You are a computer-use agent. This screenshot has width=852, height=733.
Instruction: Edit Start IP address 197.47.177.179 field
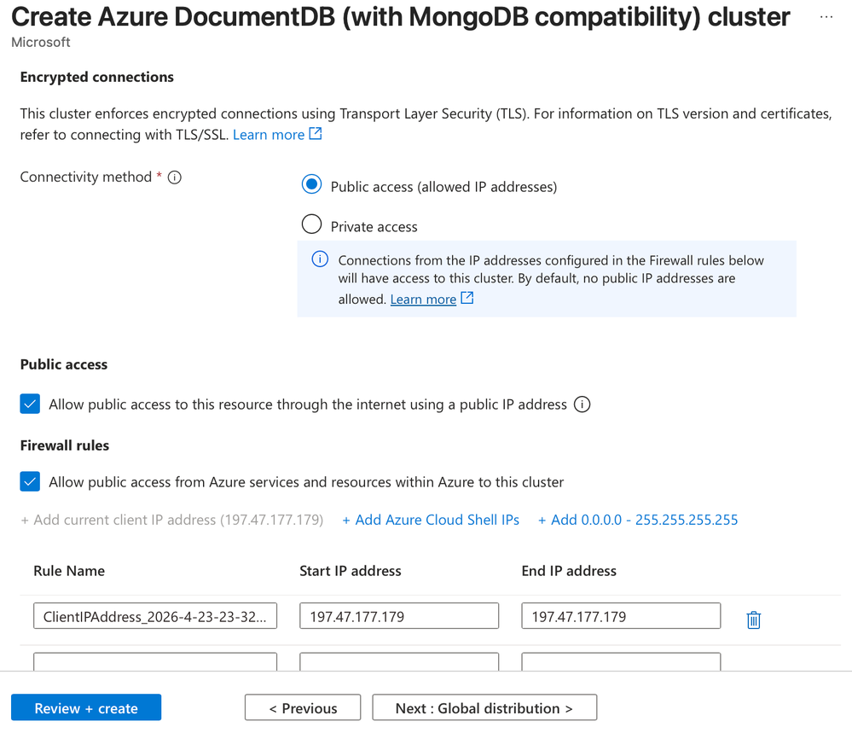[399, 615]
